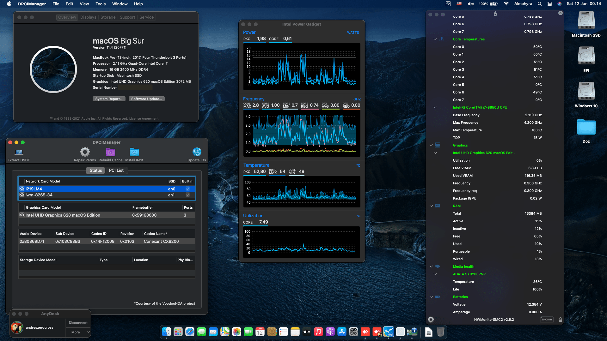Open Intel Power Gadget in the Dock
Screen dimensions: 607x341
(389, 332)
